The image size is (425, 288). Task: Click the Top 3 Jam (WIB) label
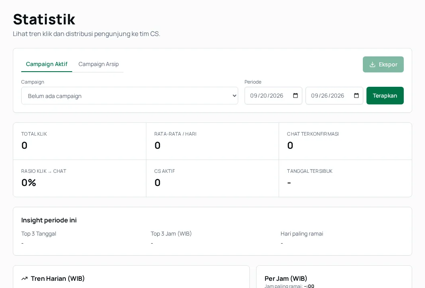coord(171,234)
